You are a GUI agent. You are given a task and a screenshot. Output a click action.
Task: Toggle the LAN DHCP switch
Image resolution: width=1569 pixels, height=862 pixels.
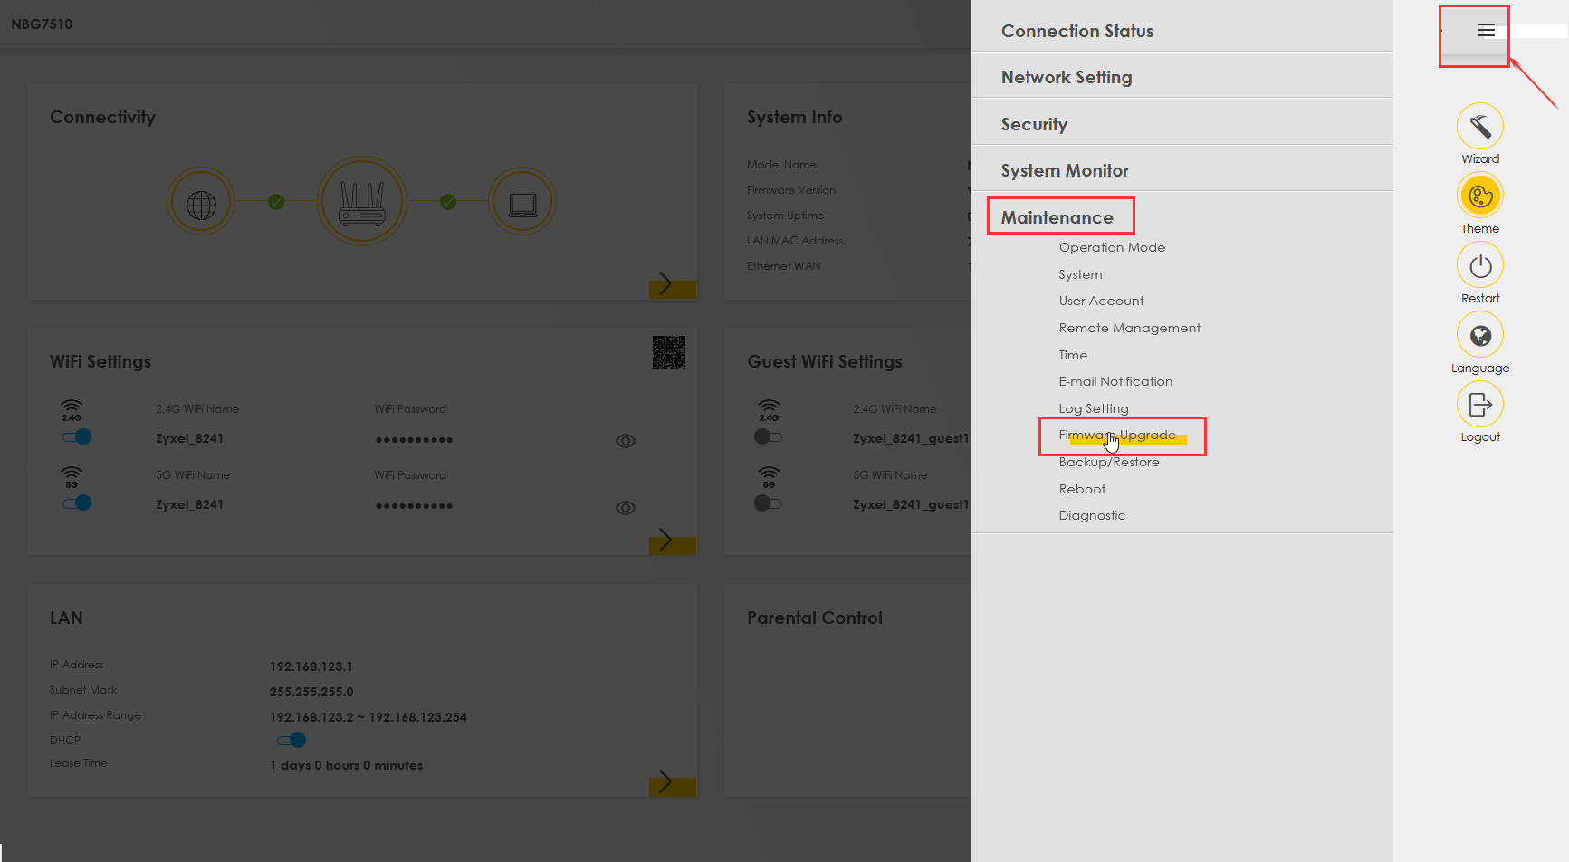point(292,741)
